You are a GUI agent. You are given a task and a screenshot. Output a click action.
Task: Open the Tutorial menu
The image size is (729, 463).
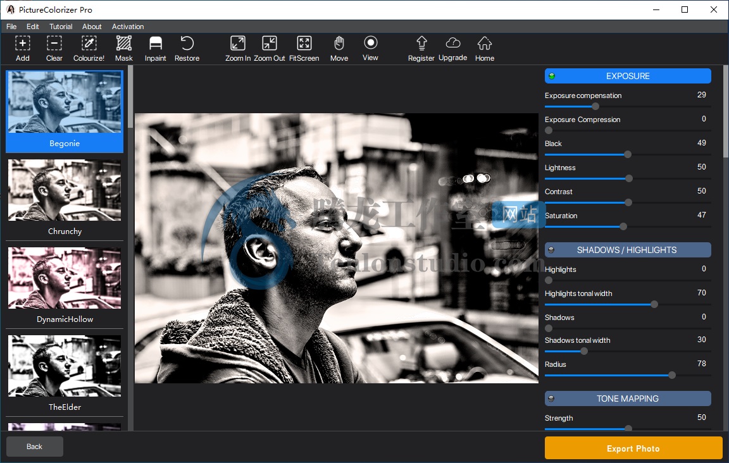click(61, 27)
